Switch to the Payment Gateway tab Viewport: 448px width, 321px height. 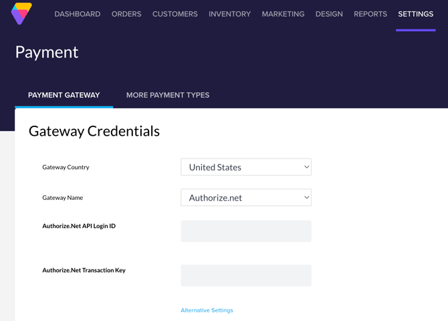[x=64, y=95]
